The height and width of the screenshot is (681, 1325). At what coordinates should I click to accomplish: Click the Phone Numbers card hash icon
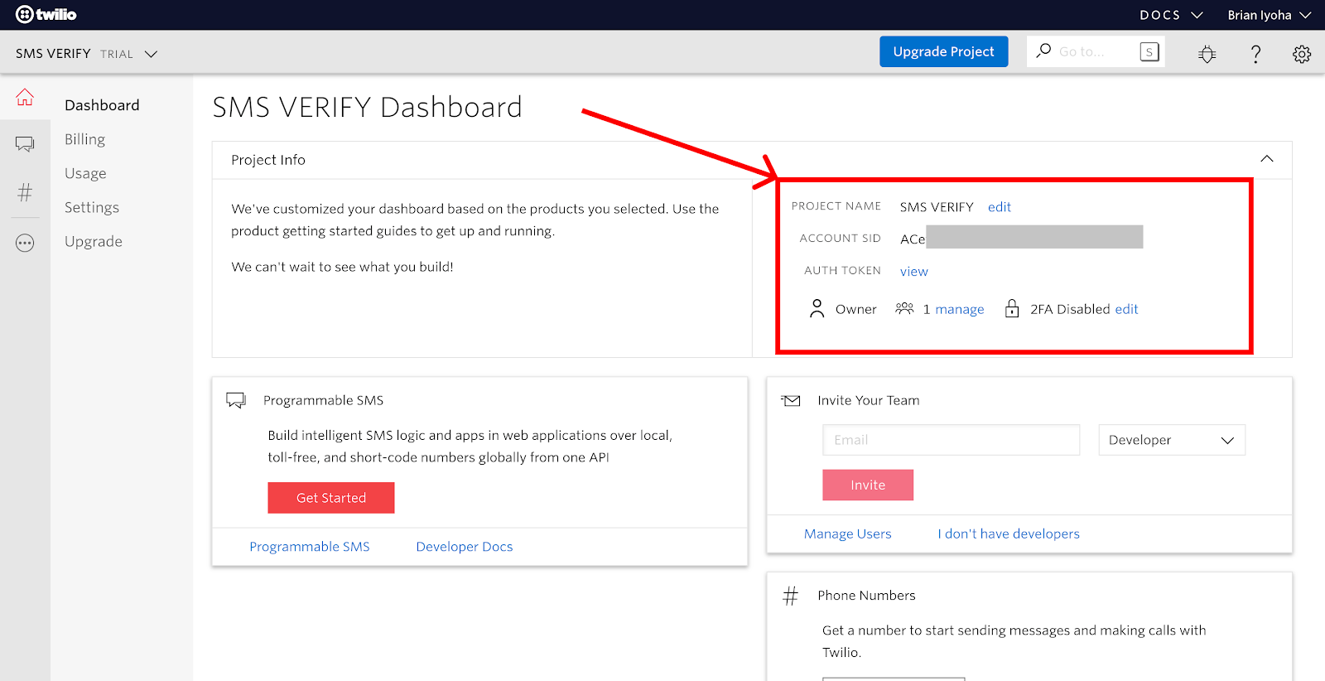point(791,596)
